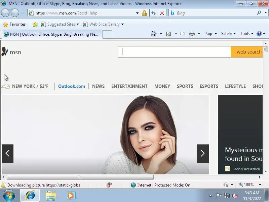Click the Bing search magnifier icon
The image size is (269, 202).
click(259, 13)
